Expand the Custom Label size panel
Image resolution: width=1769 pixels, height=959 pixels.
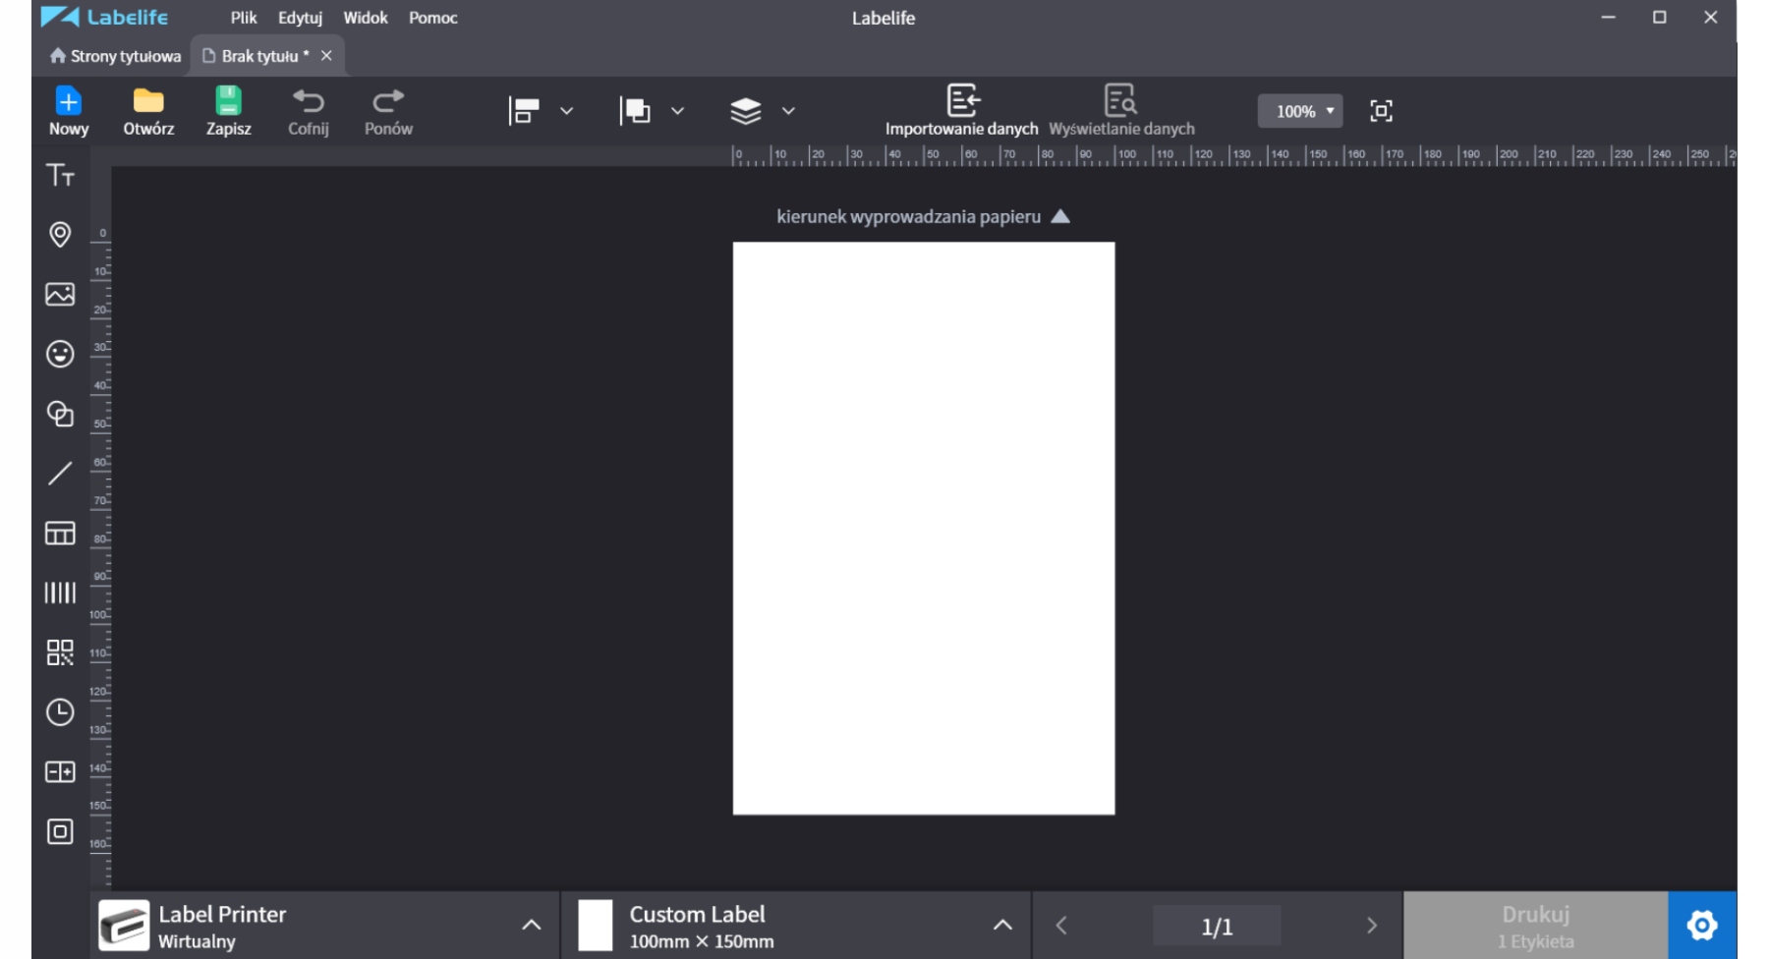pos(1001,925)
